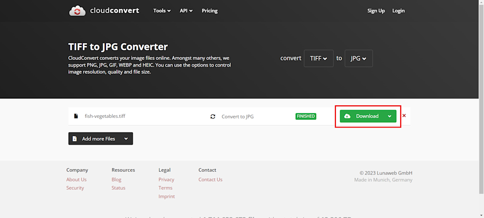The image size is (484, 218).
Task: Open the Security footer link
Action: pyautogui.click(x=75, y=188)
